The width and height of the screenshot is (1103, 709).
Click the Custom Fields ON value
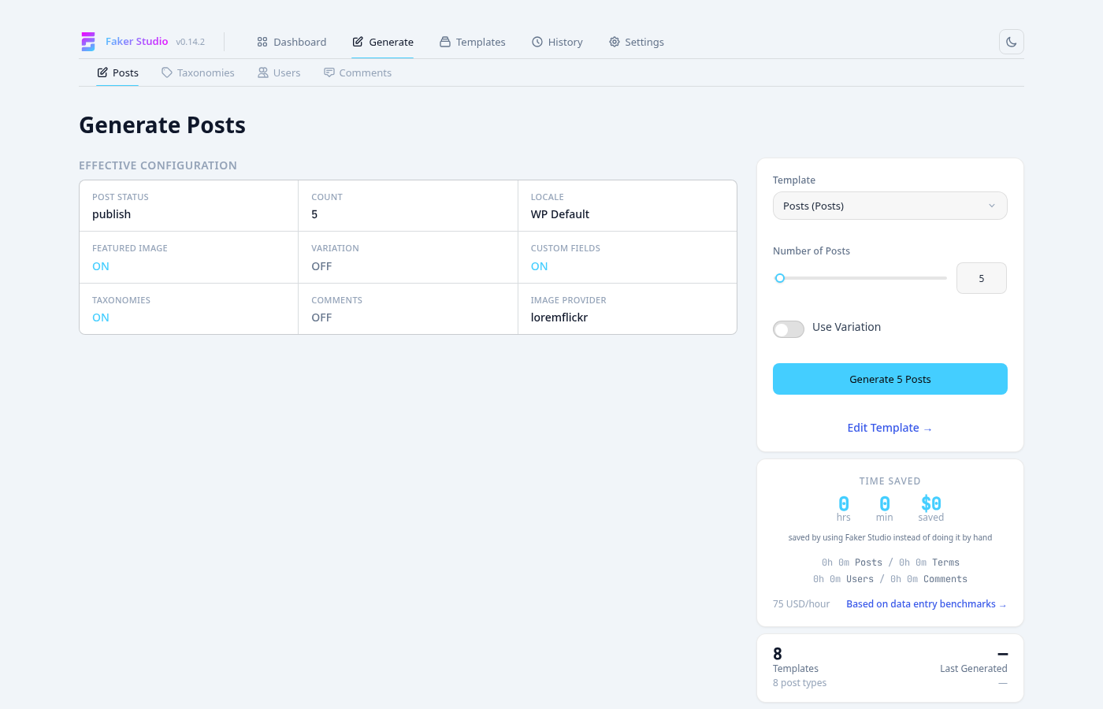click(x=540, y=266)
